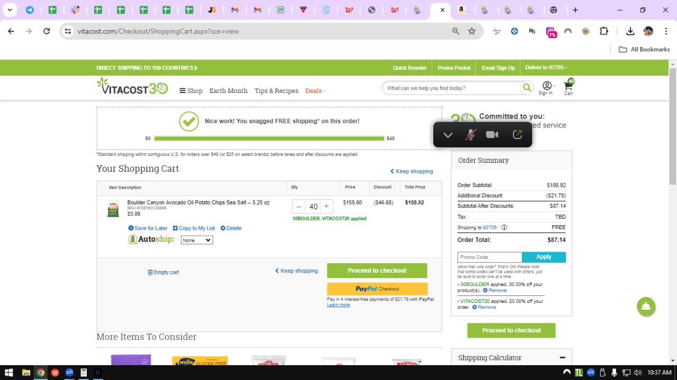The height and width of the screenshot is (380, 677).
Task: Click Empty cart trash link
Action: pos(163,272)
